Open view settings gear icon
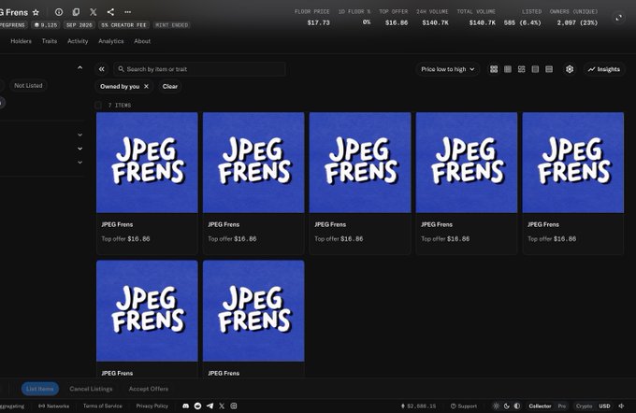Viewport: 636px width, 413px height. coord(570,69)
